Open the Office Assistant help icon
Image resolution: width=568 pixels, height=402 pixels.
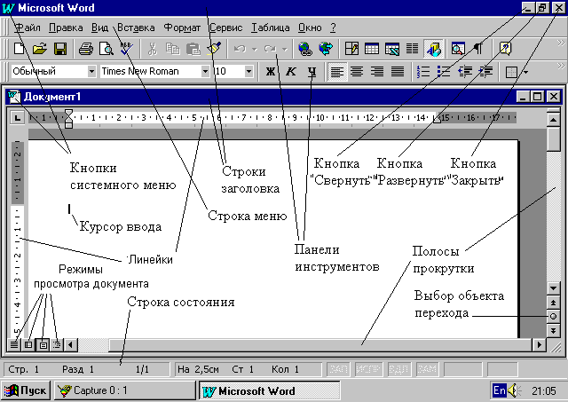[505, 48]
